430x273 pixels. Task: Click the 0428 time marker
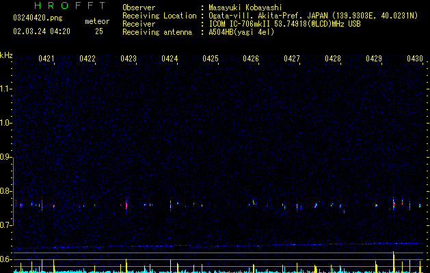tap(333, 59)
